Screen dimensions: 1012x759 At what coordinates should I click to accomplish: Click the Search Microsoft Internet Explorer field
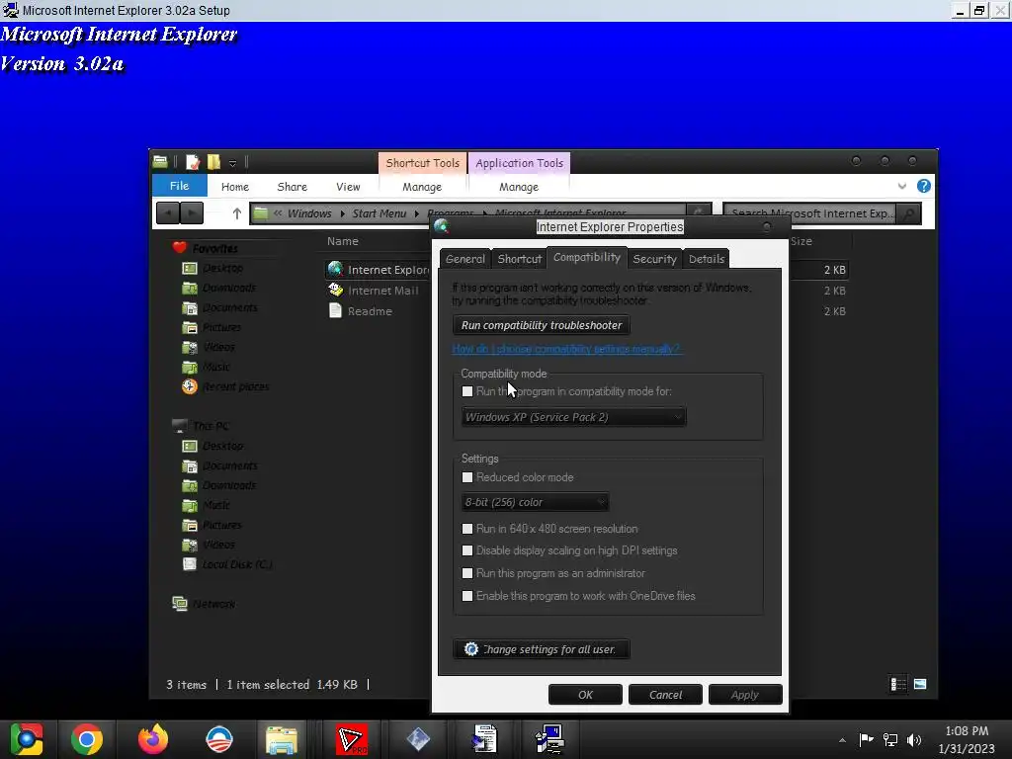810,213
